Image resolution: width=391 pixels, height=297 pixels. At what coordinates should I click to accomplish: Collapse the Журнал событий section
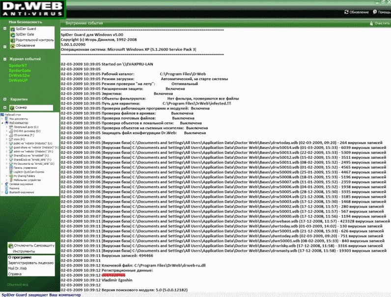click(x=5, y=59)
